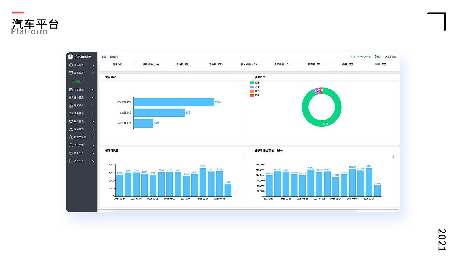Click the 使用次数 stat column header
Screen dimensions: 458x263
click(117, 64)
